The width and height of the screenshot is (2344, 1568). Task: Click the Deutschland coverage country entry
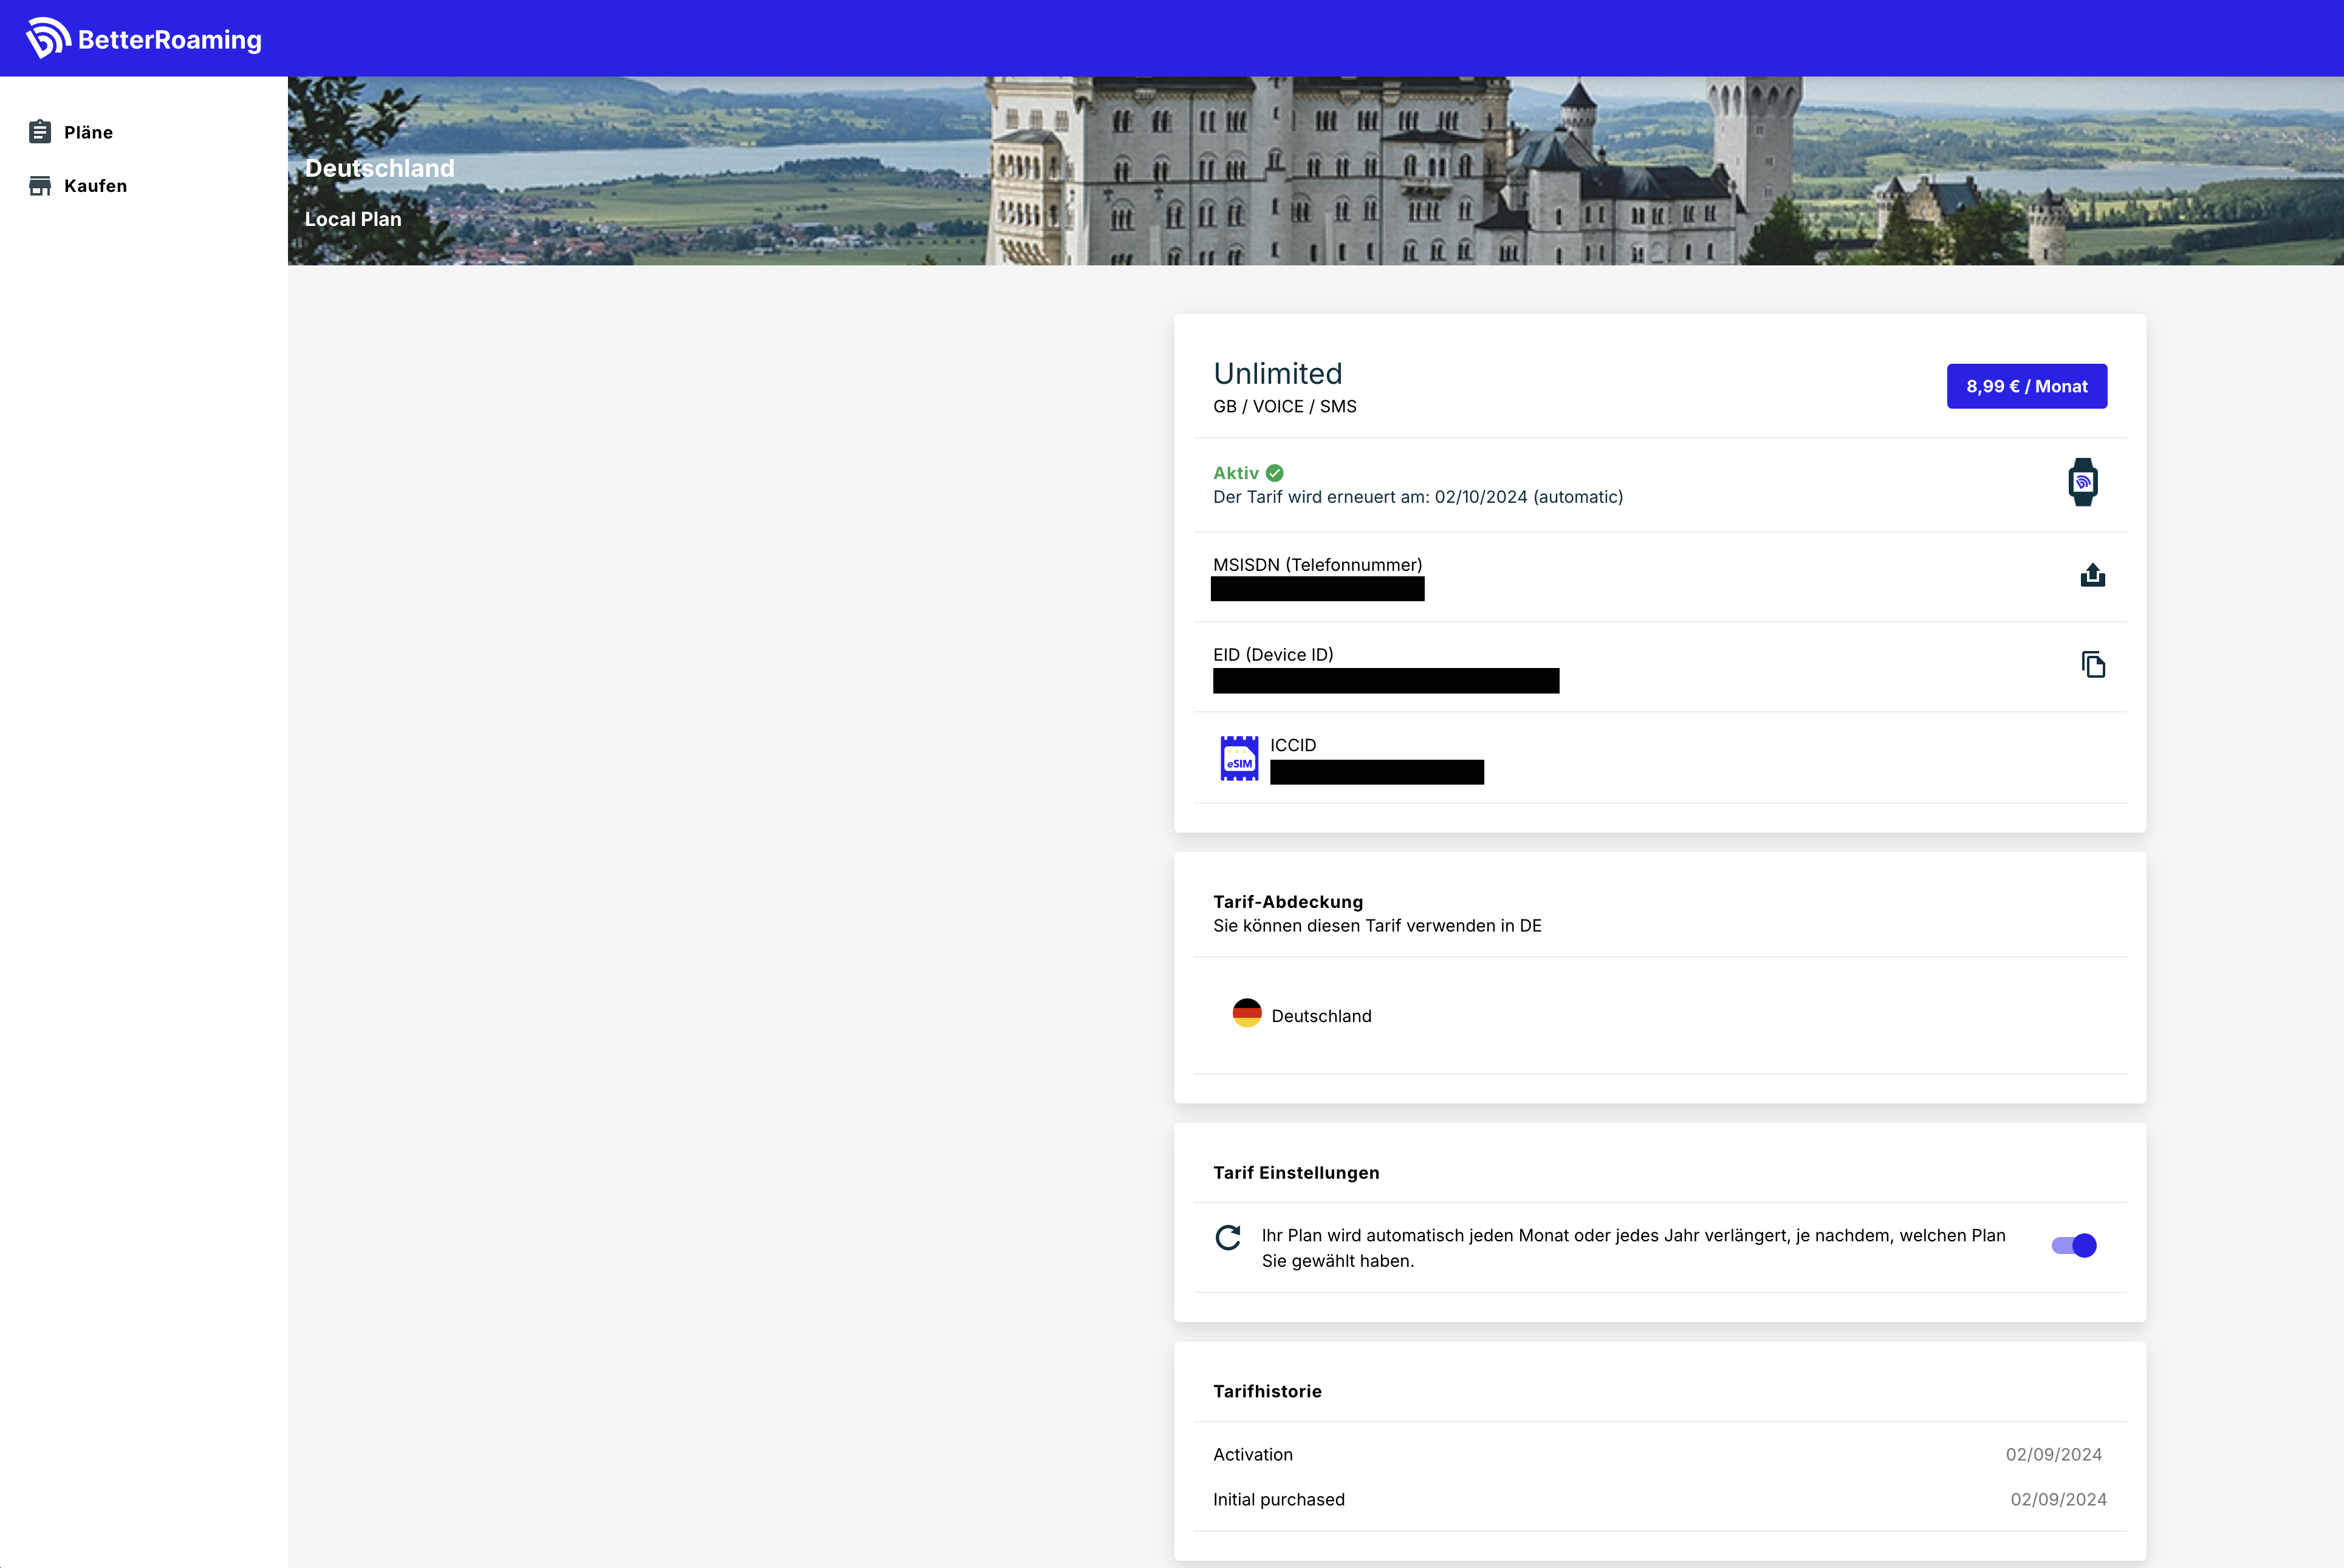(1321, 1016)
